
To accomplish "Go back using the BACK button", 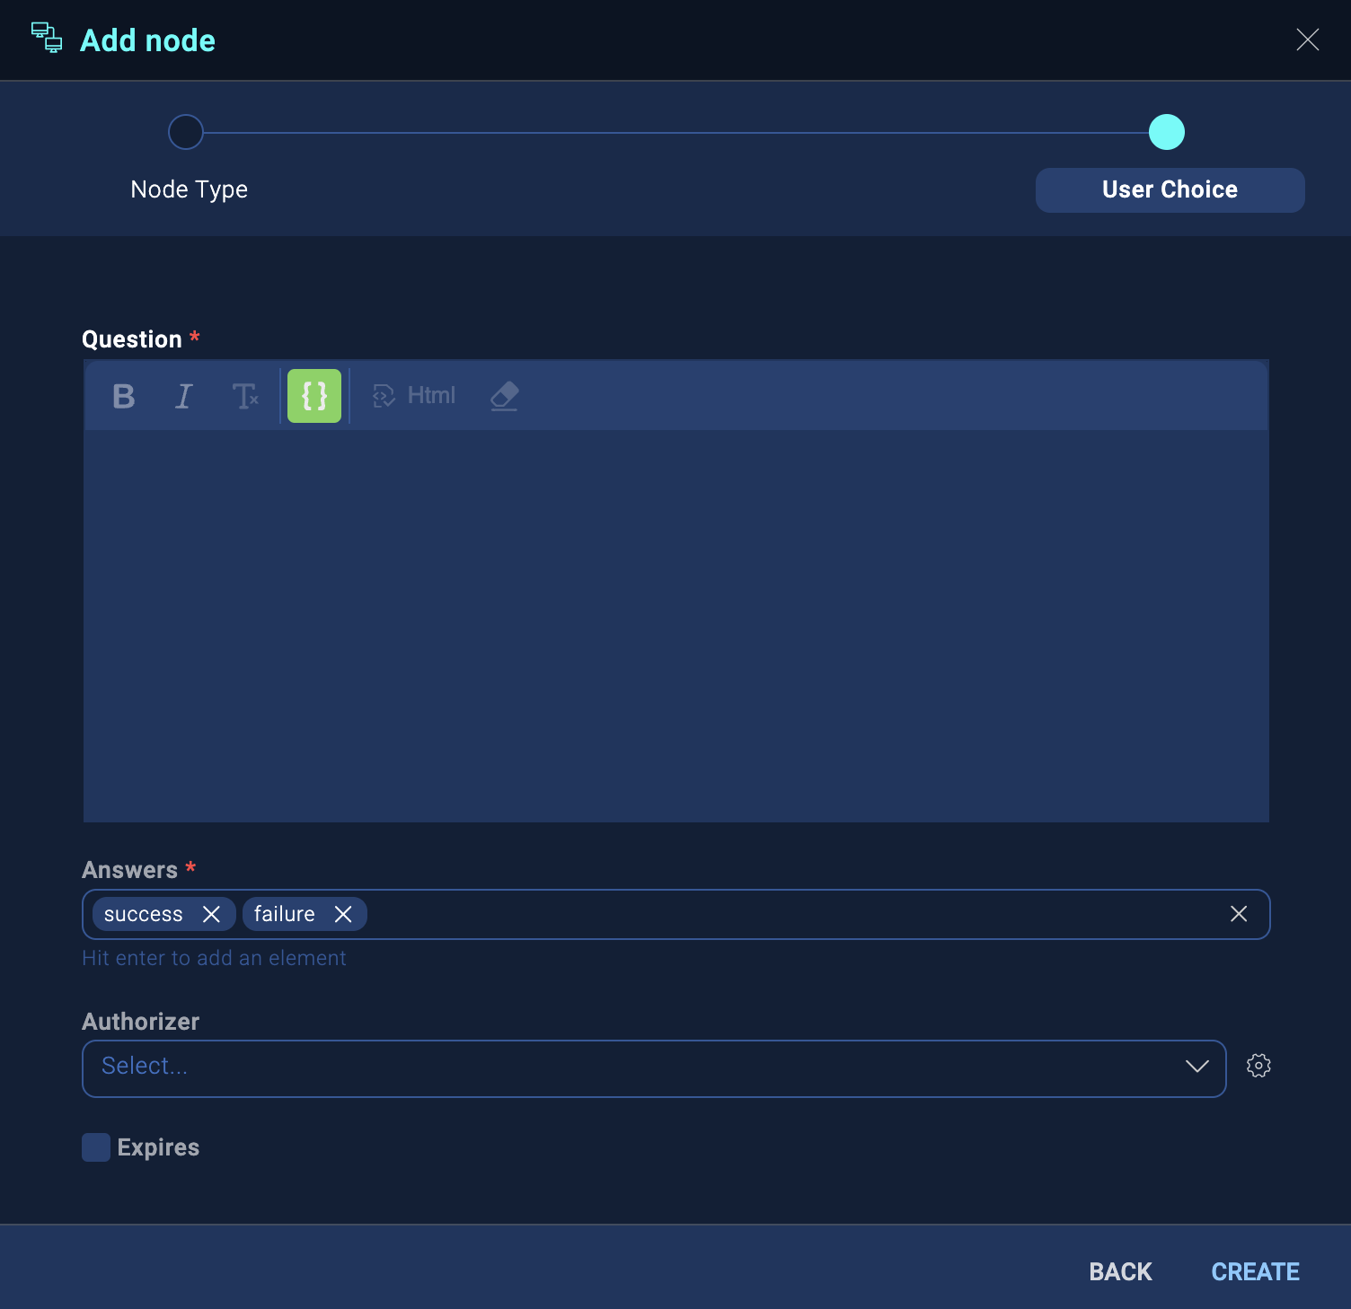I will (x=1119, y=1271).
